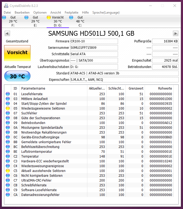Image resolution: width=183 pixels, height=209 pixels.
Task: Click status icon for UltraDMA-CRC-Fehler
Action: pos(8,180)
